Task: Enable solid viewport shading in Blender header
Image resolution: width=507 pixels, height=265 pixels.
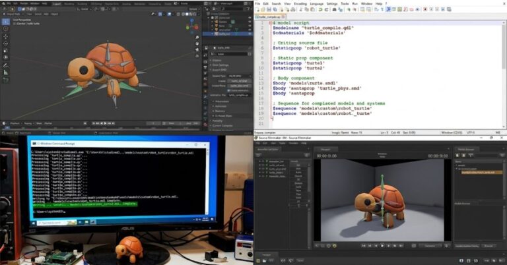Action: [x=187, y=15]
